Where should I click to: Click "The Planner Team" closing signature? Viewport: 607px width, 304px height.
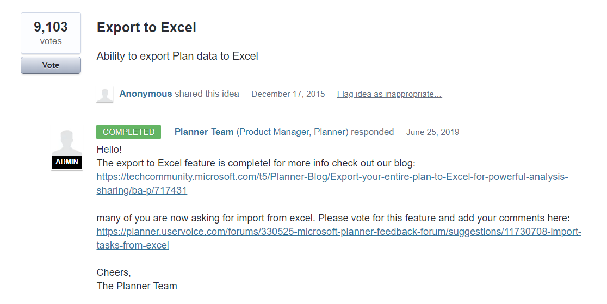[137, 286]
